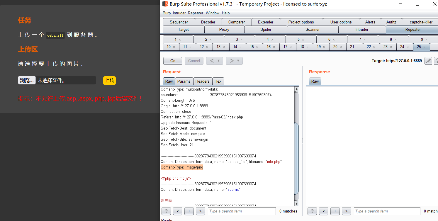Switch to the Authz tab
The image size is (438, 221).
point(391,22)
